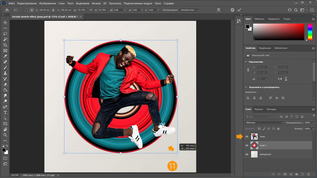Close the circular-stretch-effect_jump.psd tab

point(81,17)
